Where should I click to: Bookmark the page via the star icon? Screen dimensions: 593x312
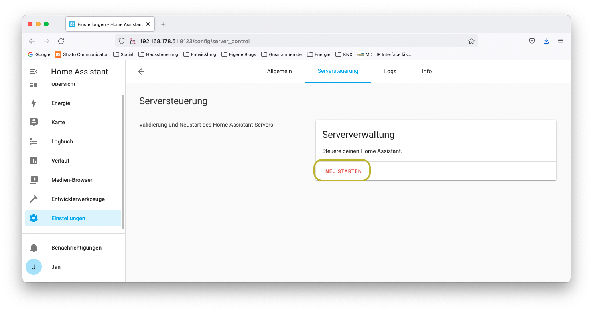(471, 41)
